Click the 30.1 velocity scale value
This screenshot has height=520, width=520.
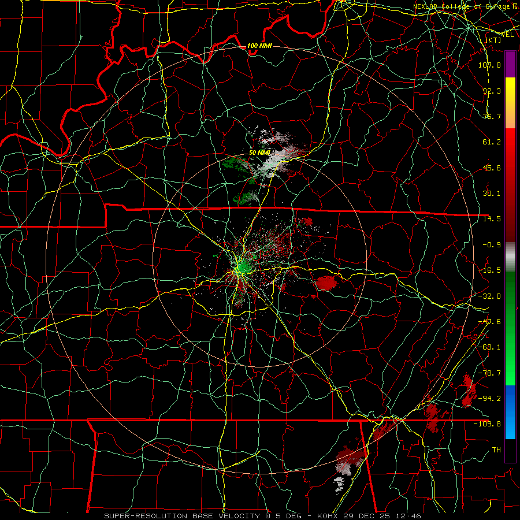tap(492, 194)
